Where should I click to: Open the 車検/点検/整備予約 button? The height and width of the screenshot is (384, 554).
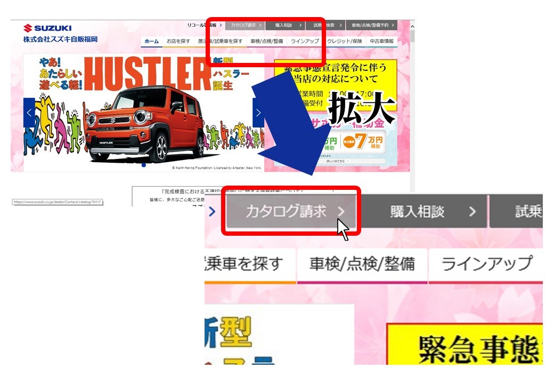pos(372,25)
